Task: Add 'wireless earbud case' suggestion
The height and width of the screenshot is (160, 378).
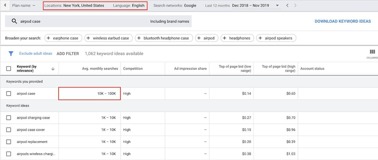Action: tap(109, 38)
